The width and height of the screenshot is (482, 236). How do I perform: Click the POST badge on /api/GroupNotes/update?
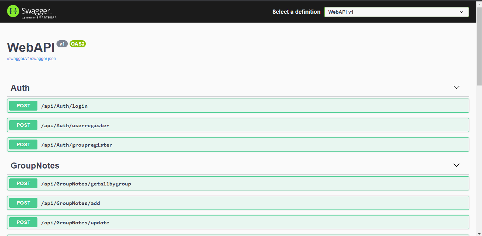(x=23, y=222)
